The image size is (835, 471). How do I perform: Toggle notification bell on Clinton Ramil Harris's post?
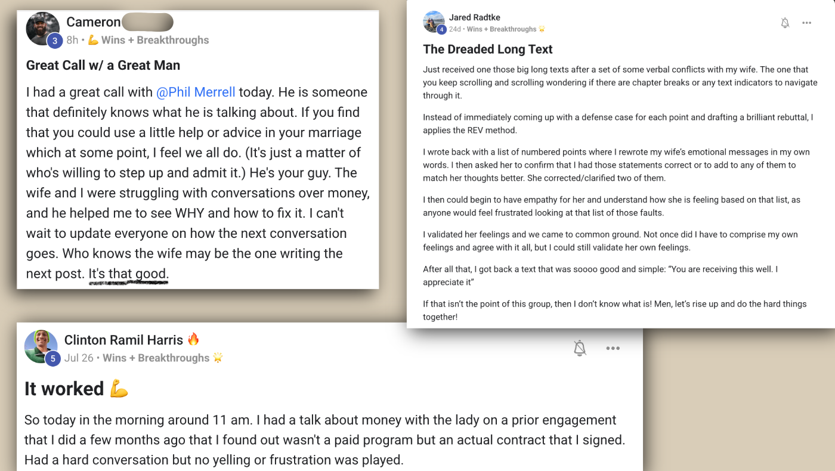[580, 348]
